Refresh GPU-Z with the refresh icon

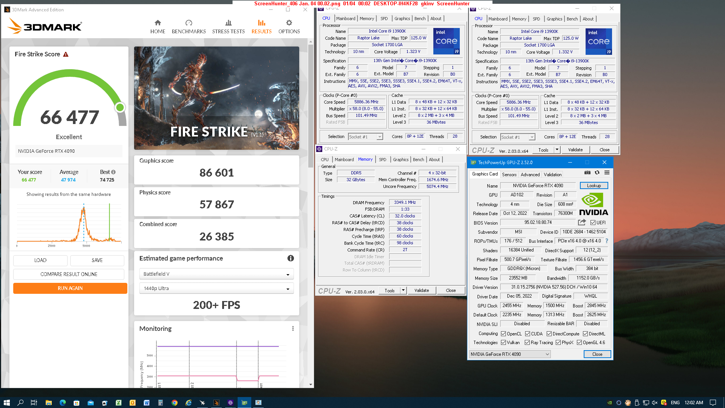[597, 172]
